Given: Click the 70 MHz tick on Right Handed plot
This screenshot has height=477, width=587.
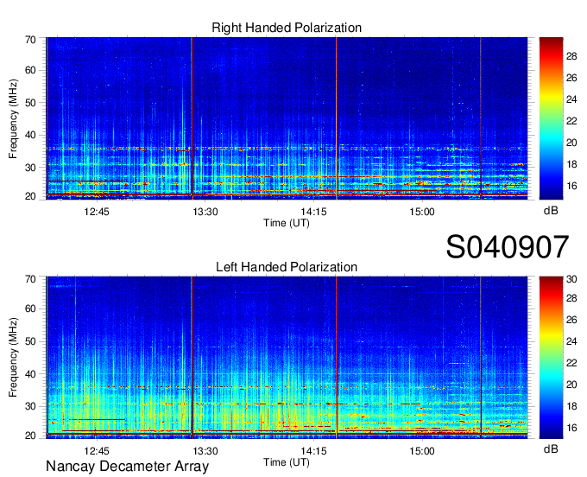Looking at the screenshot, I should [x=30, y=40].
